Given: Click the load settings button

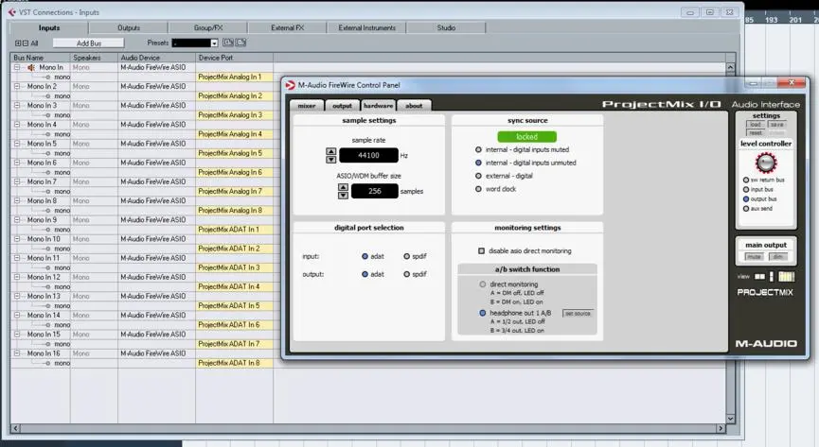Looking at the screenshot, I should coord(756,125).
